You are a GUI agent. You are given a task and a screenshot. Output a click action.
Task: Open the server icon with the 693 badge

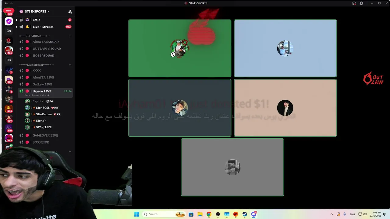tap(9, 138)
